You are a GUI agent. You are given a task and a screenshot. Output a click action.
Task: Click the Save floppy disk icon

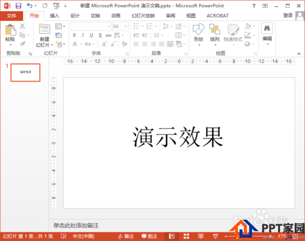pos(18,6)
